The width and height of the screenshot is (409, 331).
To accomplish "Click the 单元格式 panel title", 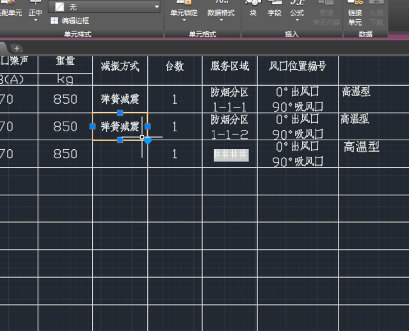I will [x=202, y=34].
